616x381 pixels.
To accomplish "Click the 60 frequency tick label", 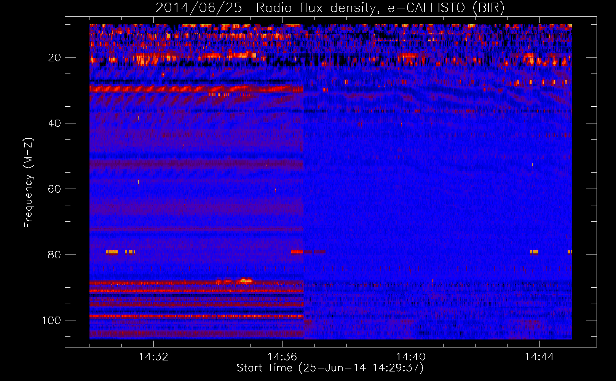I will click(x=55, y=189).
